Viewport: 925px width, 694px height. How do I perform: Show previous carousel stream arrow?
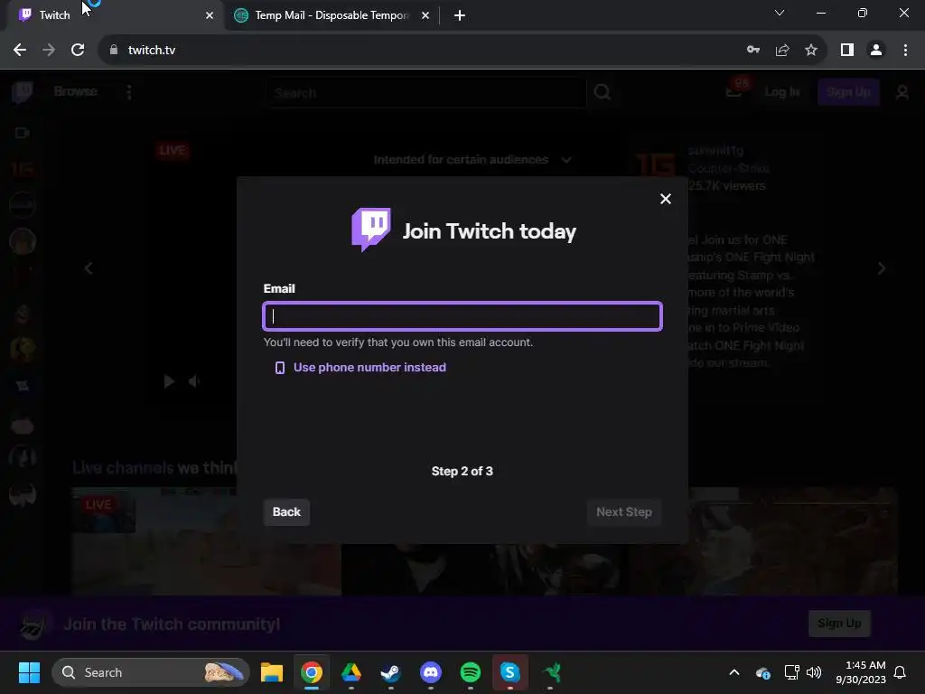coord(89,268)
